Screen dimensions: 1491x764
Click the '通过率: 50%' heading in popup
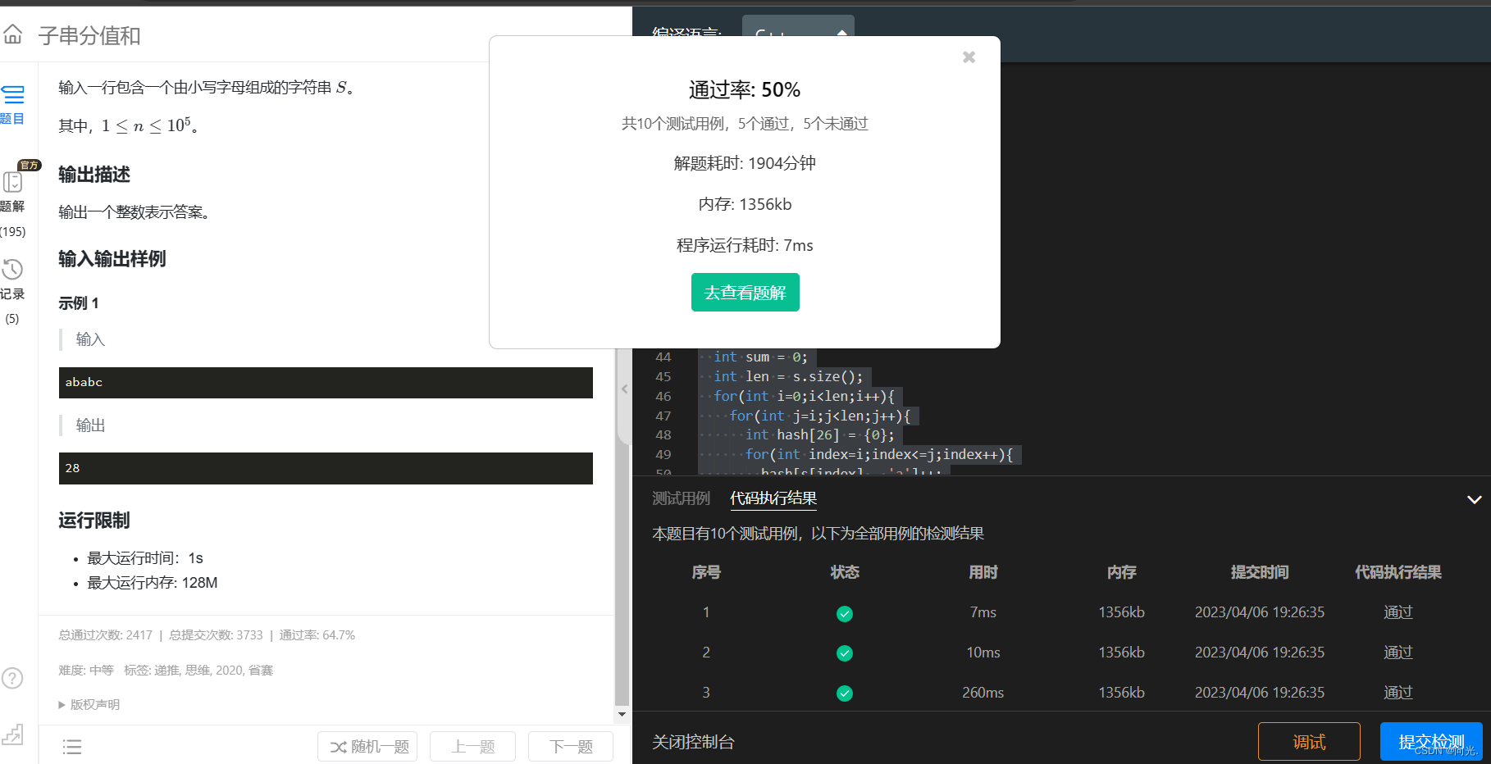point(745,89)
